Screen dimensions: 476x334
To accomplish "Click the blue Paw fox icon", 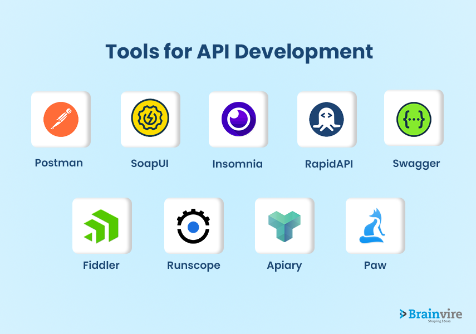I will point(372,226).
